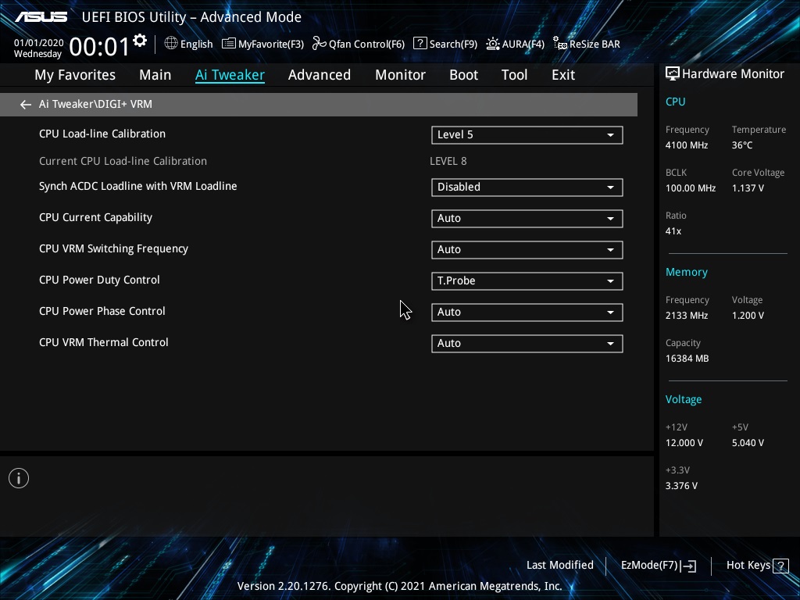Open the Tool tab
Screen dimensions: 800x600
point(514,74)
